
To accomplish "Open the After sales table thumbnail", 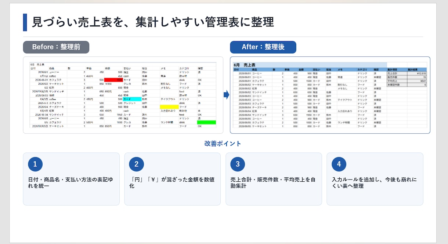I will coord(330,95).
